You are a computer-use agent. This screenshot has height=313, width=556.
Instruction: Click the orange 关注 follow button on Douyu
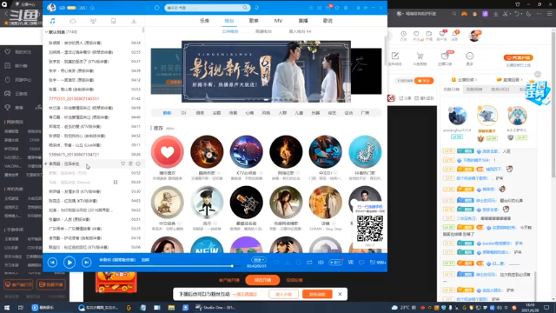[x=424, y=81]
